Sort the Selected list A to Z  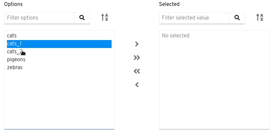coord(260,17)
